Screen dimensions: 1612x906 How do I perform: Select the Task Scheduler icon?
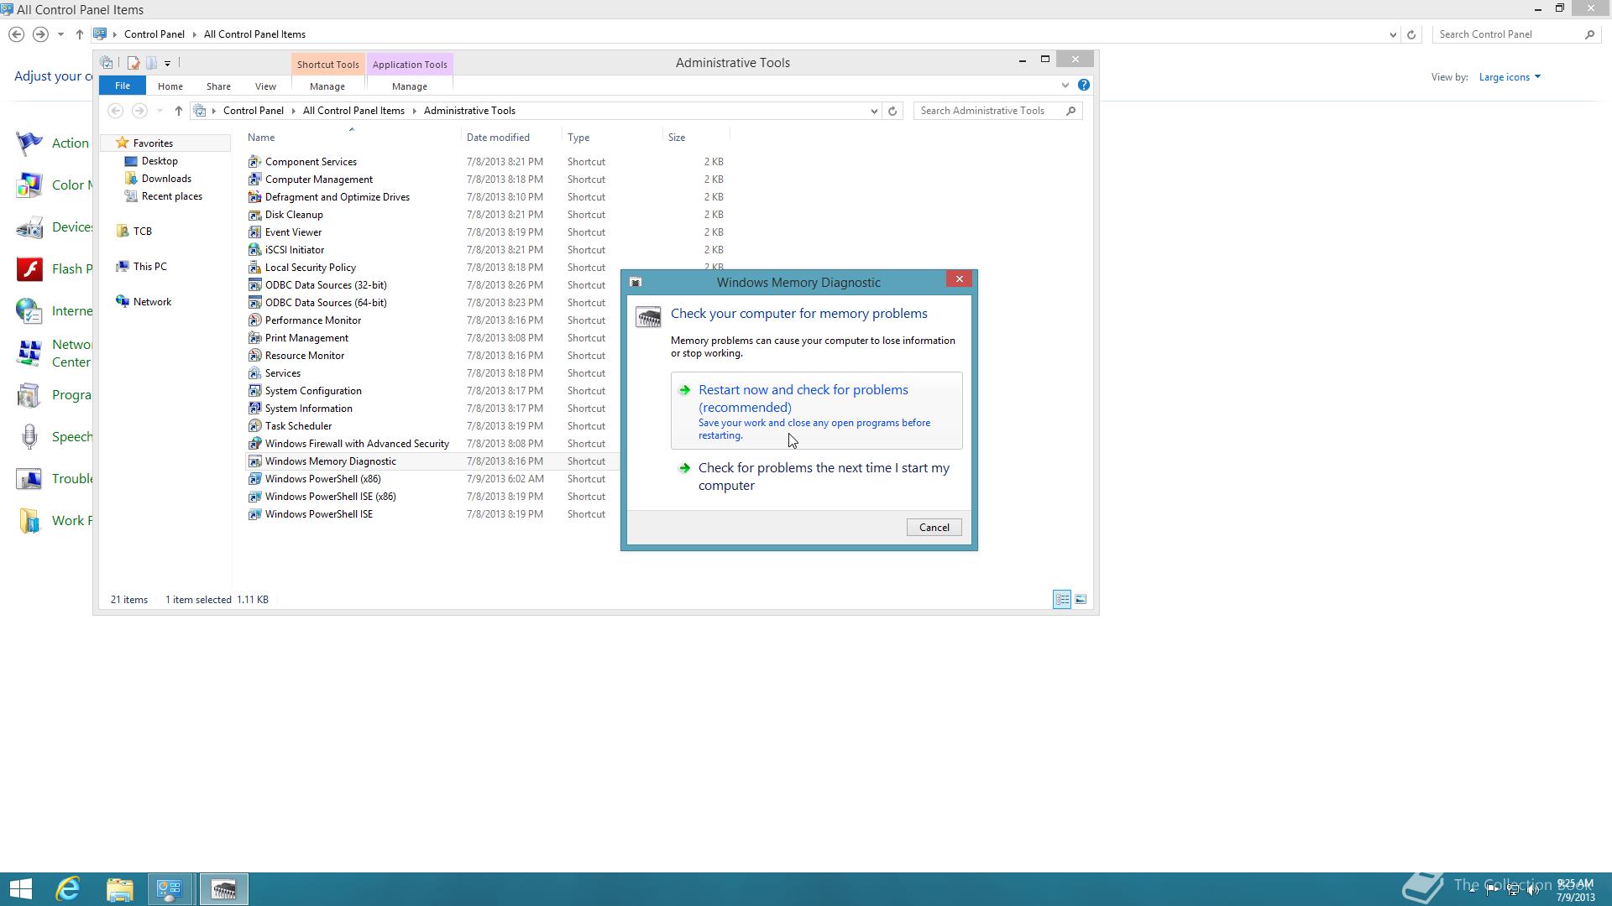254,426
